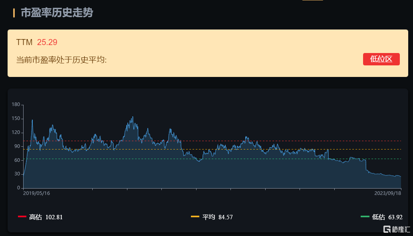Click the green 低估 legend color marker
This screenshot has width=413, height=236.
point(365,216)
